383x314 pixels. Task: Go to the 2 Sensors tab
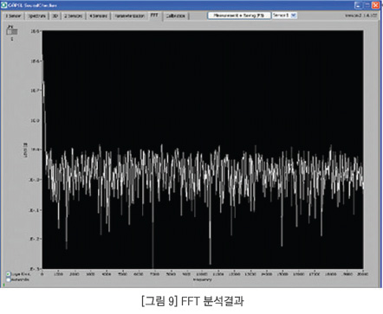(73, 16)
